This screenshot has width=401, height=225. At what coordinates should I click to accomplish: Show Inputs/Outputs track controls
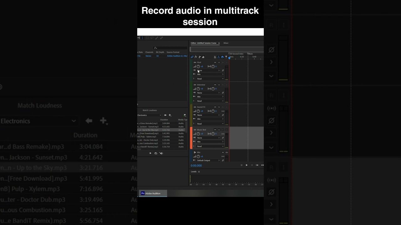pyautogui.click(x=192, y=57)
